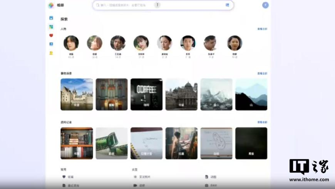Click the 人物 section label
335x189 pixels.
coord(64,29)
